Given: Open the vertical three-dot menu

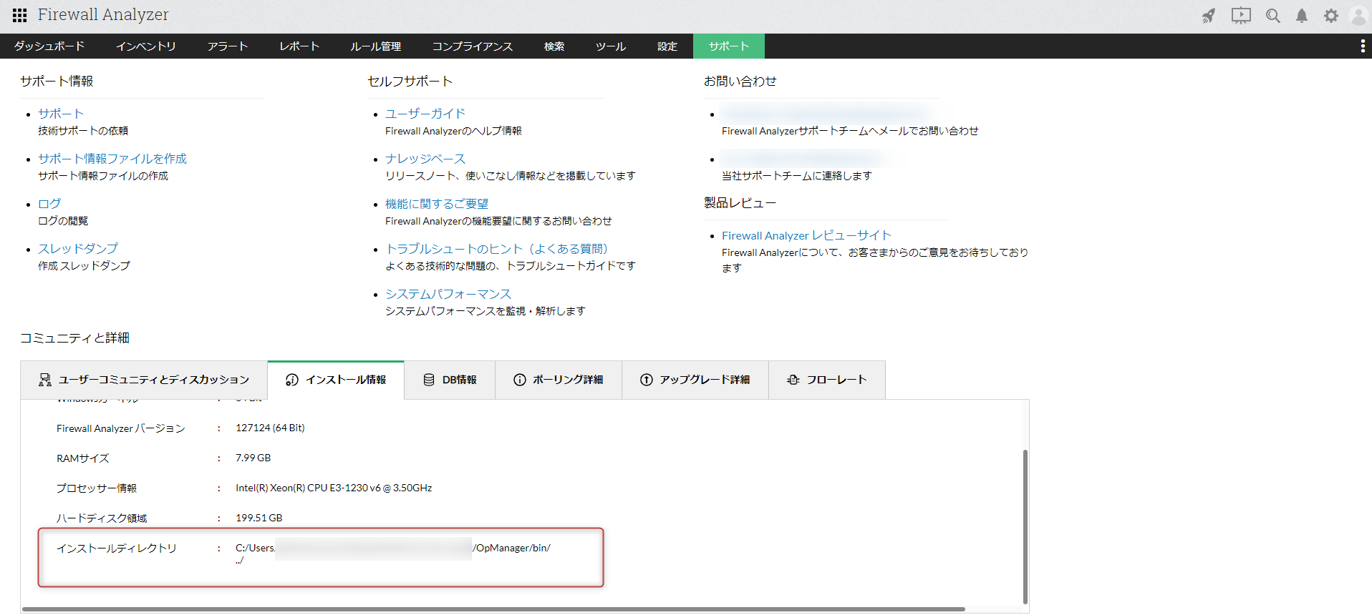Looking at the screenshot, I should (x=1362, y=46).
